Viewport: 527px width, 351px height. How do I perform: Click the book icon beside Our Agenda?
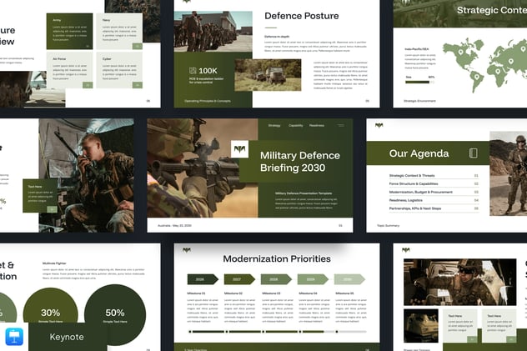click(474, 153)
